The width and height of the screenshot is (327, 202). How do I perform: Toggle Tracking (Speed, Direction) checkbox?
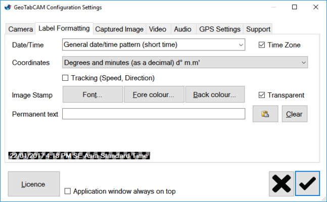(x=65, y=78)
